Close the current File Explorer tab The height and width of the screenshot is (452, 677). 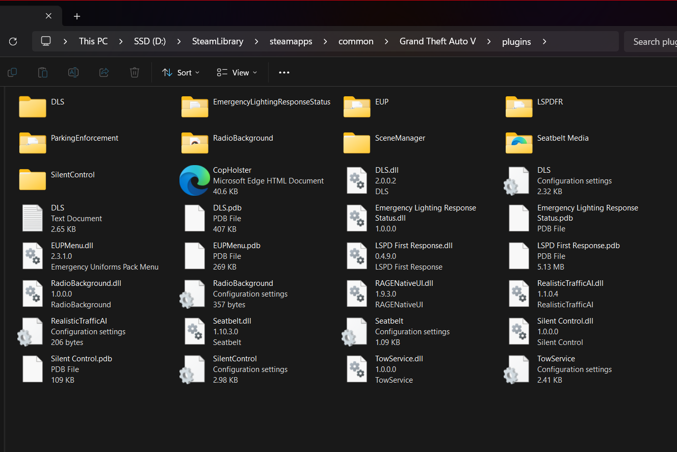pyautogui.click(x=48, y=16)
